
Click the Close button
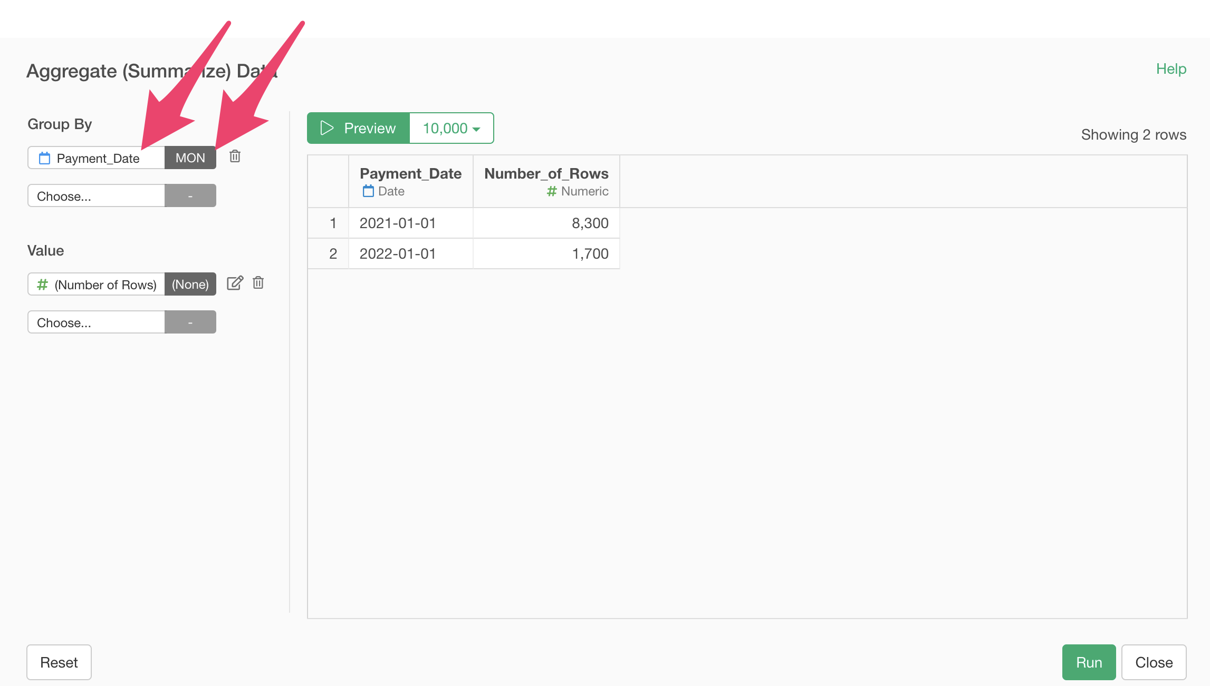[x=1154, y=662]
